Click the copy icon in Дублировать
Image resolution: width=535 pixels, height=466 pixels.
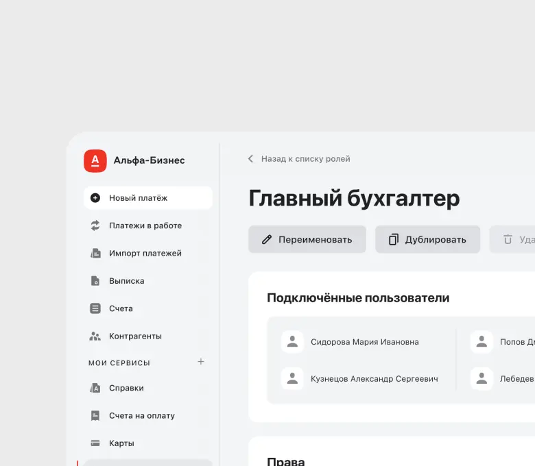[394, 239]
